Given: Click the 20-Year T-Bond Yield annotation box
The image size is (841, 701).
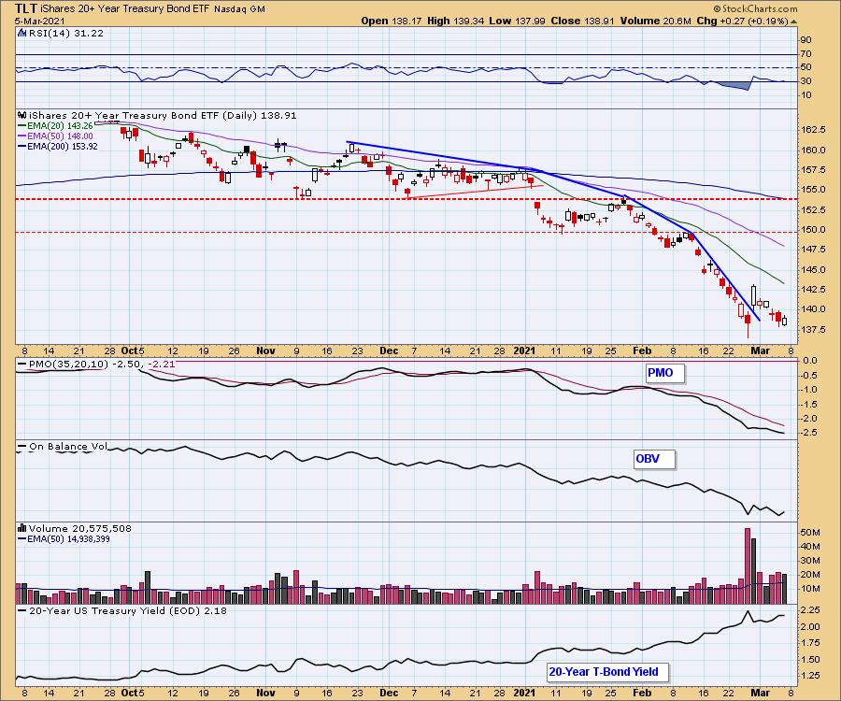Looking at the screenshot, I should coord(609,671).
